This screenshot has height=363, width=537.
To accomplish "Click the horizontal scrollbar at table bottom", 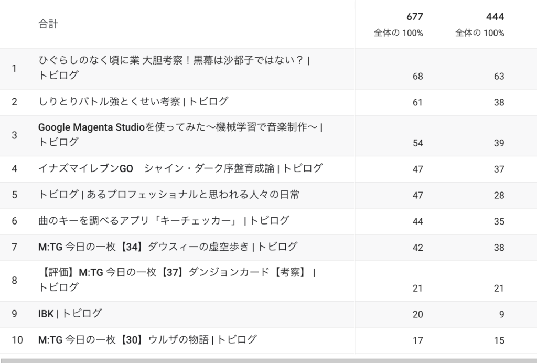I will [x=268, y=360].
